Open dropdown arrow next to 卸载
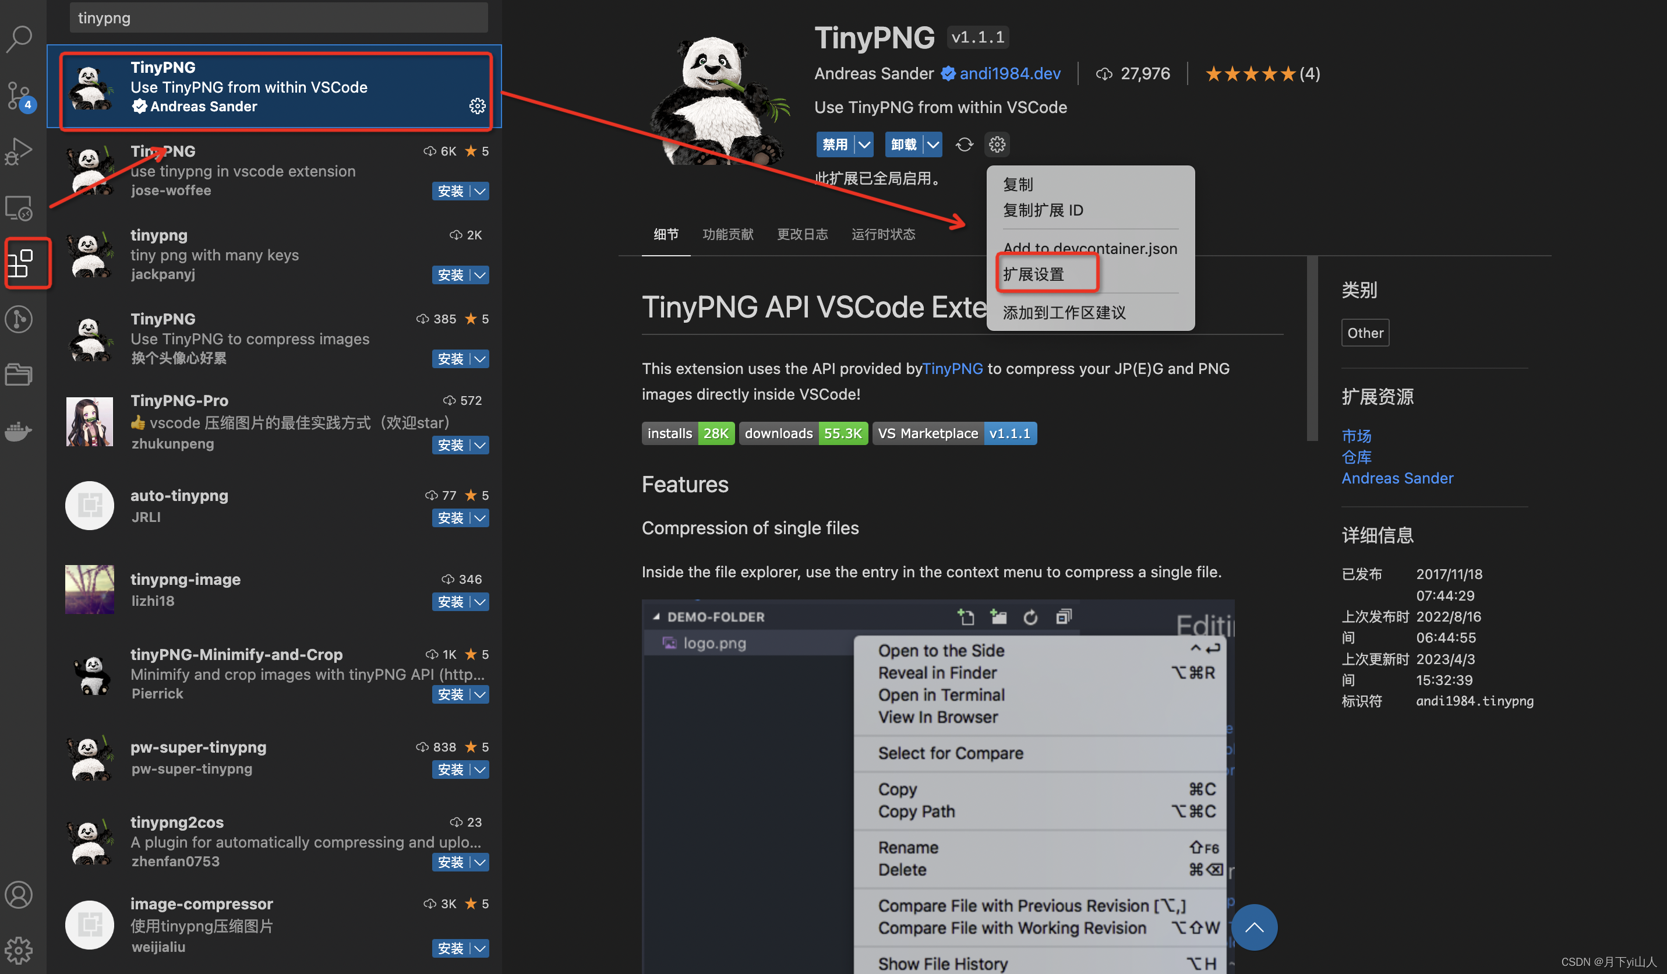 (933, 144)
